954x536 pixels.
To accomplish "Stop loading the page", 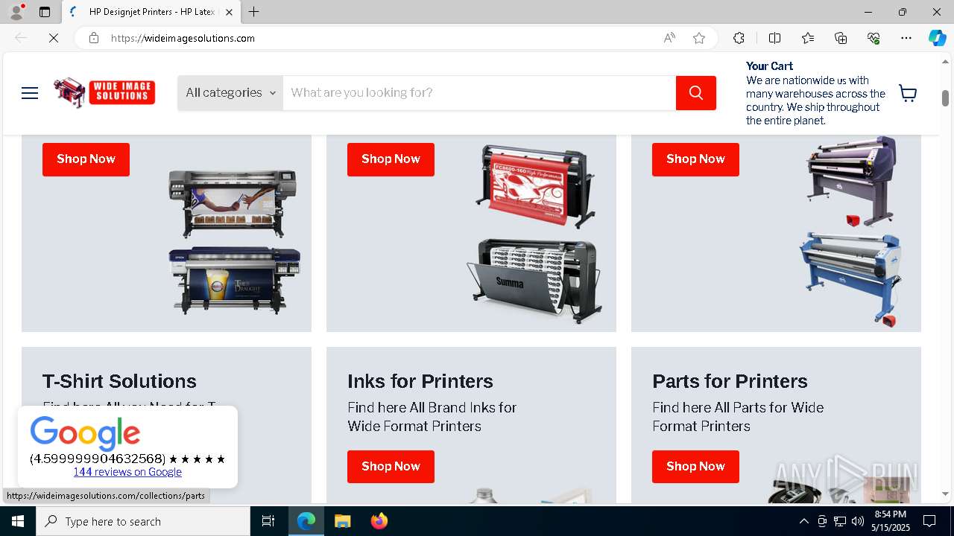I will (x=54, y=38).
